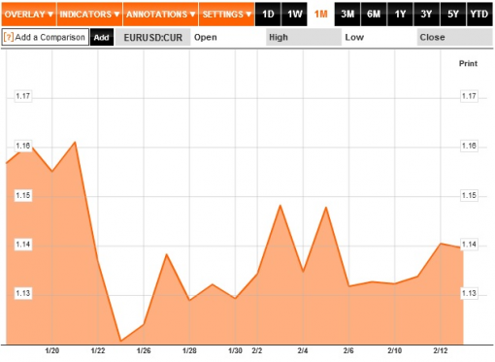The width and height of the screenshot is (495, 362).
Task: Click the 2/4 date label
Action: pos(303,350)
